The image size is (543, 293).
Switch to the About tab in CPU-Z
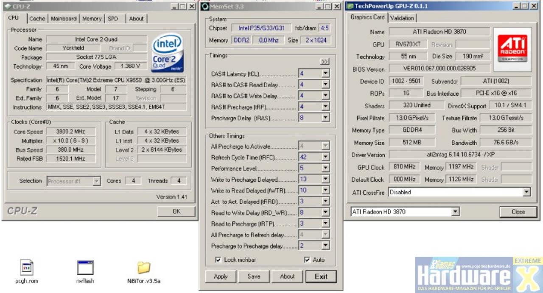coord(137,19)
